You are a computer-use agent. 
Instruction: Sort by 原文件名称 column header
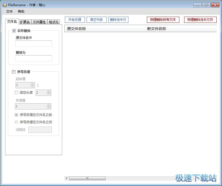coord(105,29)
